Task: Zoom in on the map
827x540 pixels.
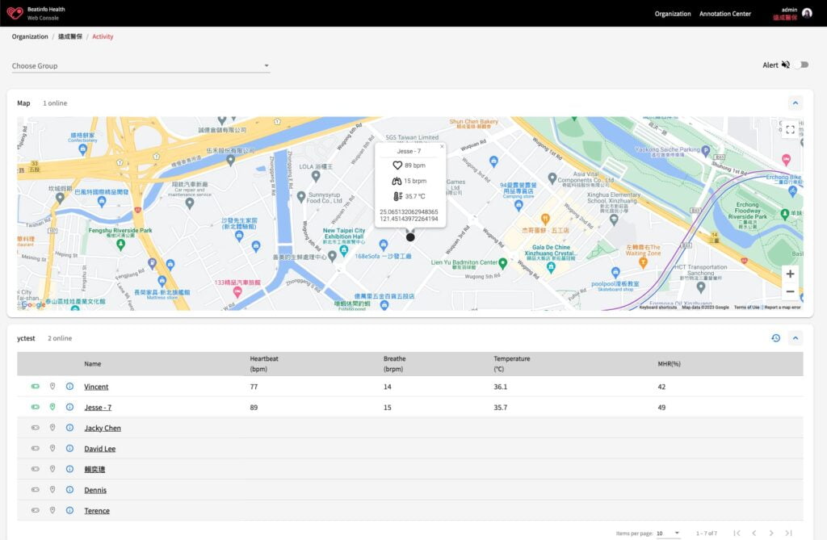Action: 791,274
